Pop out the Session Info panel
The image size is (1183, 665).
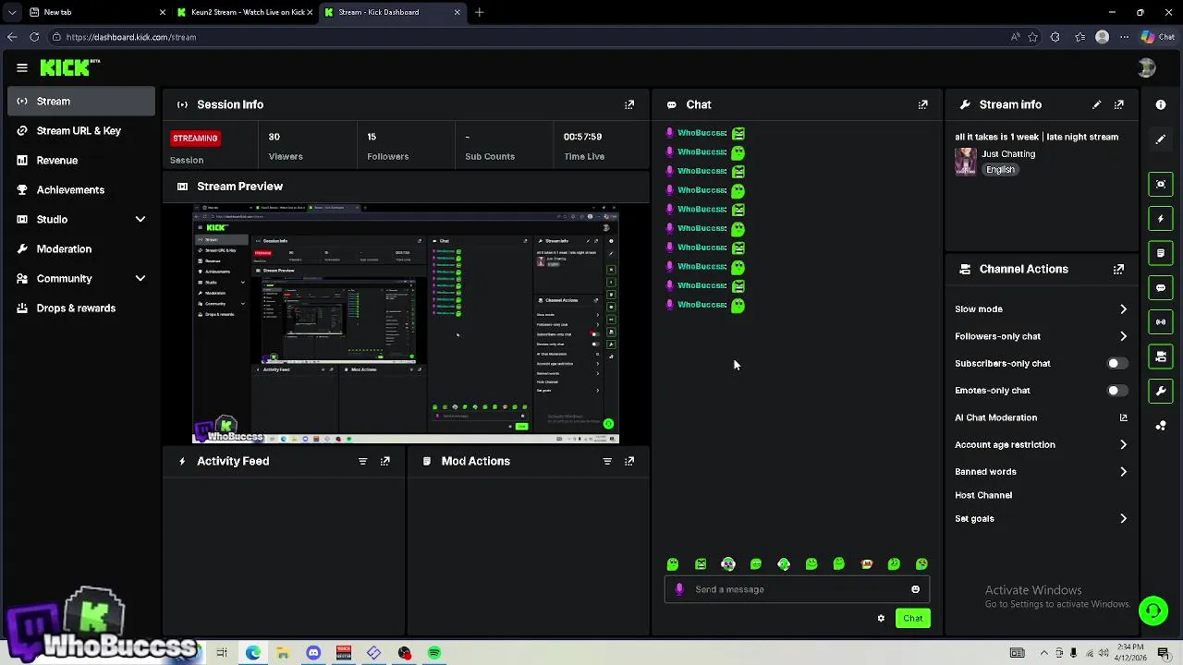(x=629, y=104)
